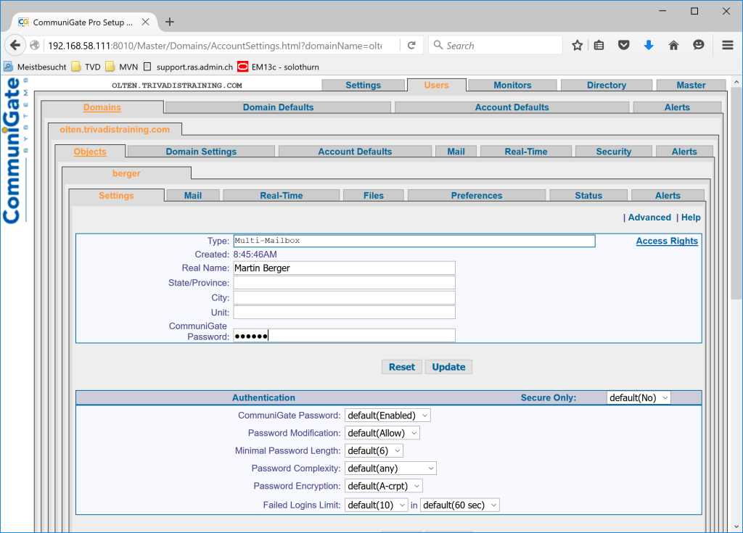Open the Access Rights link
The width and height of the screenshot is (743, 533).
pyautogui.click(x=667, y=241)
